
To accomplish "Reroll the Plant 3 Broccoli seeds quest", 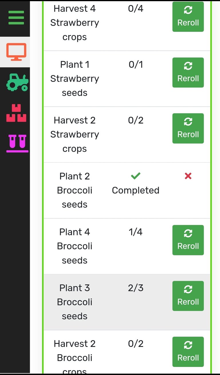I will [x=188, y=296].
